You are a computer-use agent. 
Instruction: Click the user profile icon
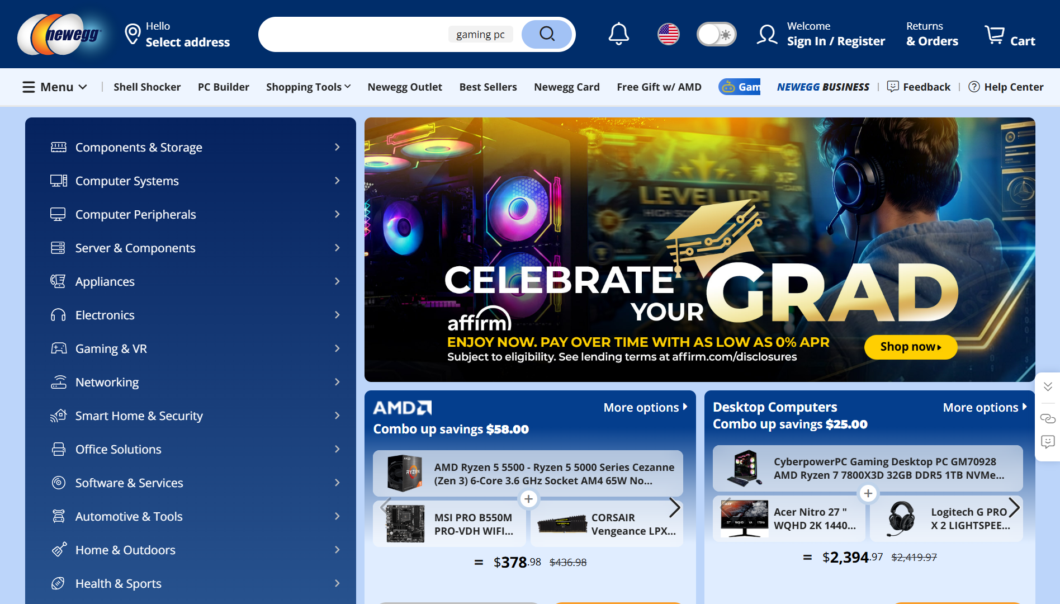(766, 34)
